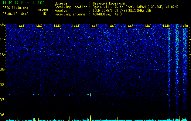Image resolution: width=191 pixels, height=121 pixels.
Task: Click the date 05.06.18 14:40
Action: click(x=15, y=14)
